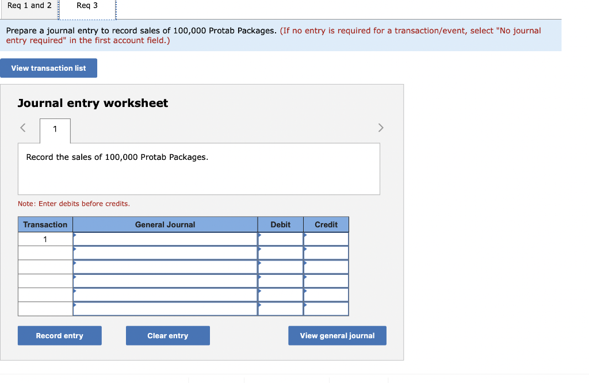Open the general journal view
The width and height of the screenshot is (589, 383).
point(337,335)
